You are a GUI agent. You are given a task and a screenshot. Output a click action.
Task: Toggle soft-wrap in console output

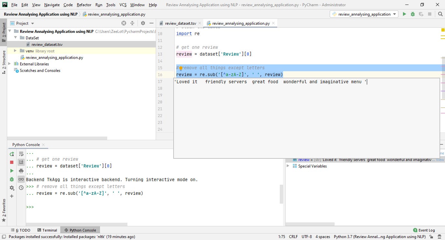tap(21, 154)
